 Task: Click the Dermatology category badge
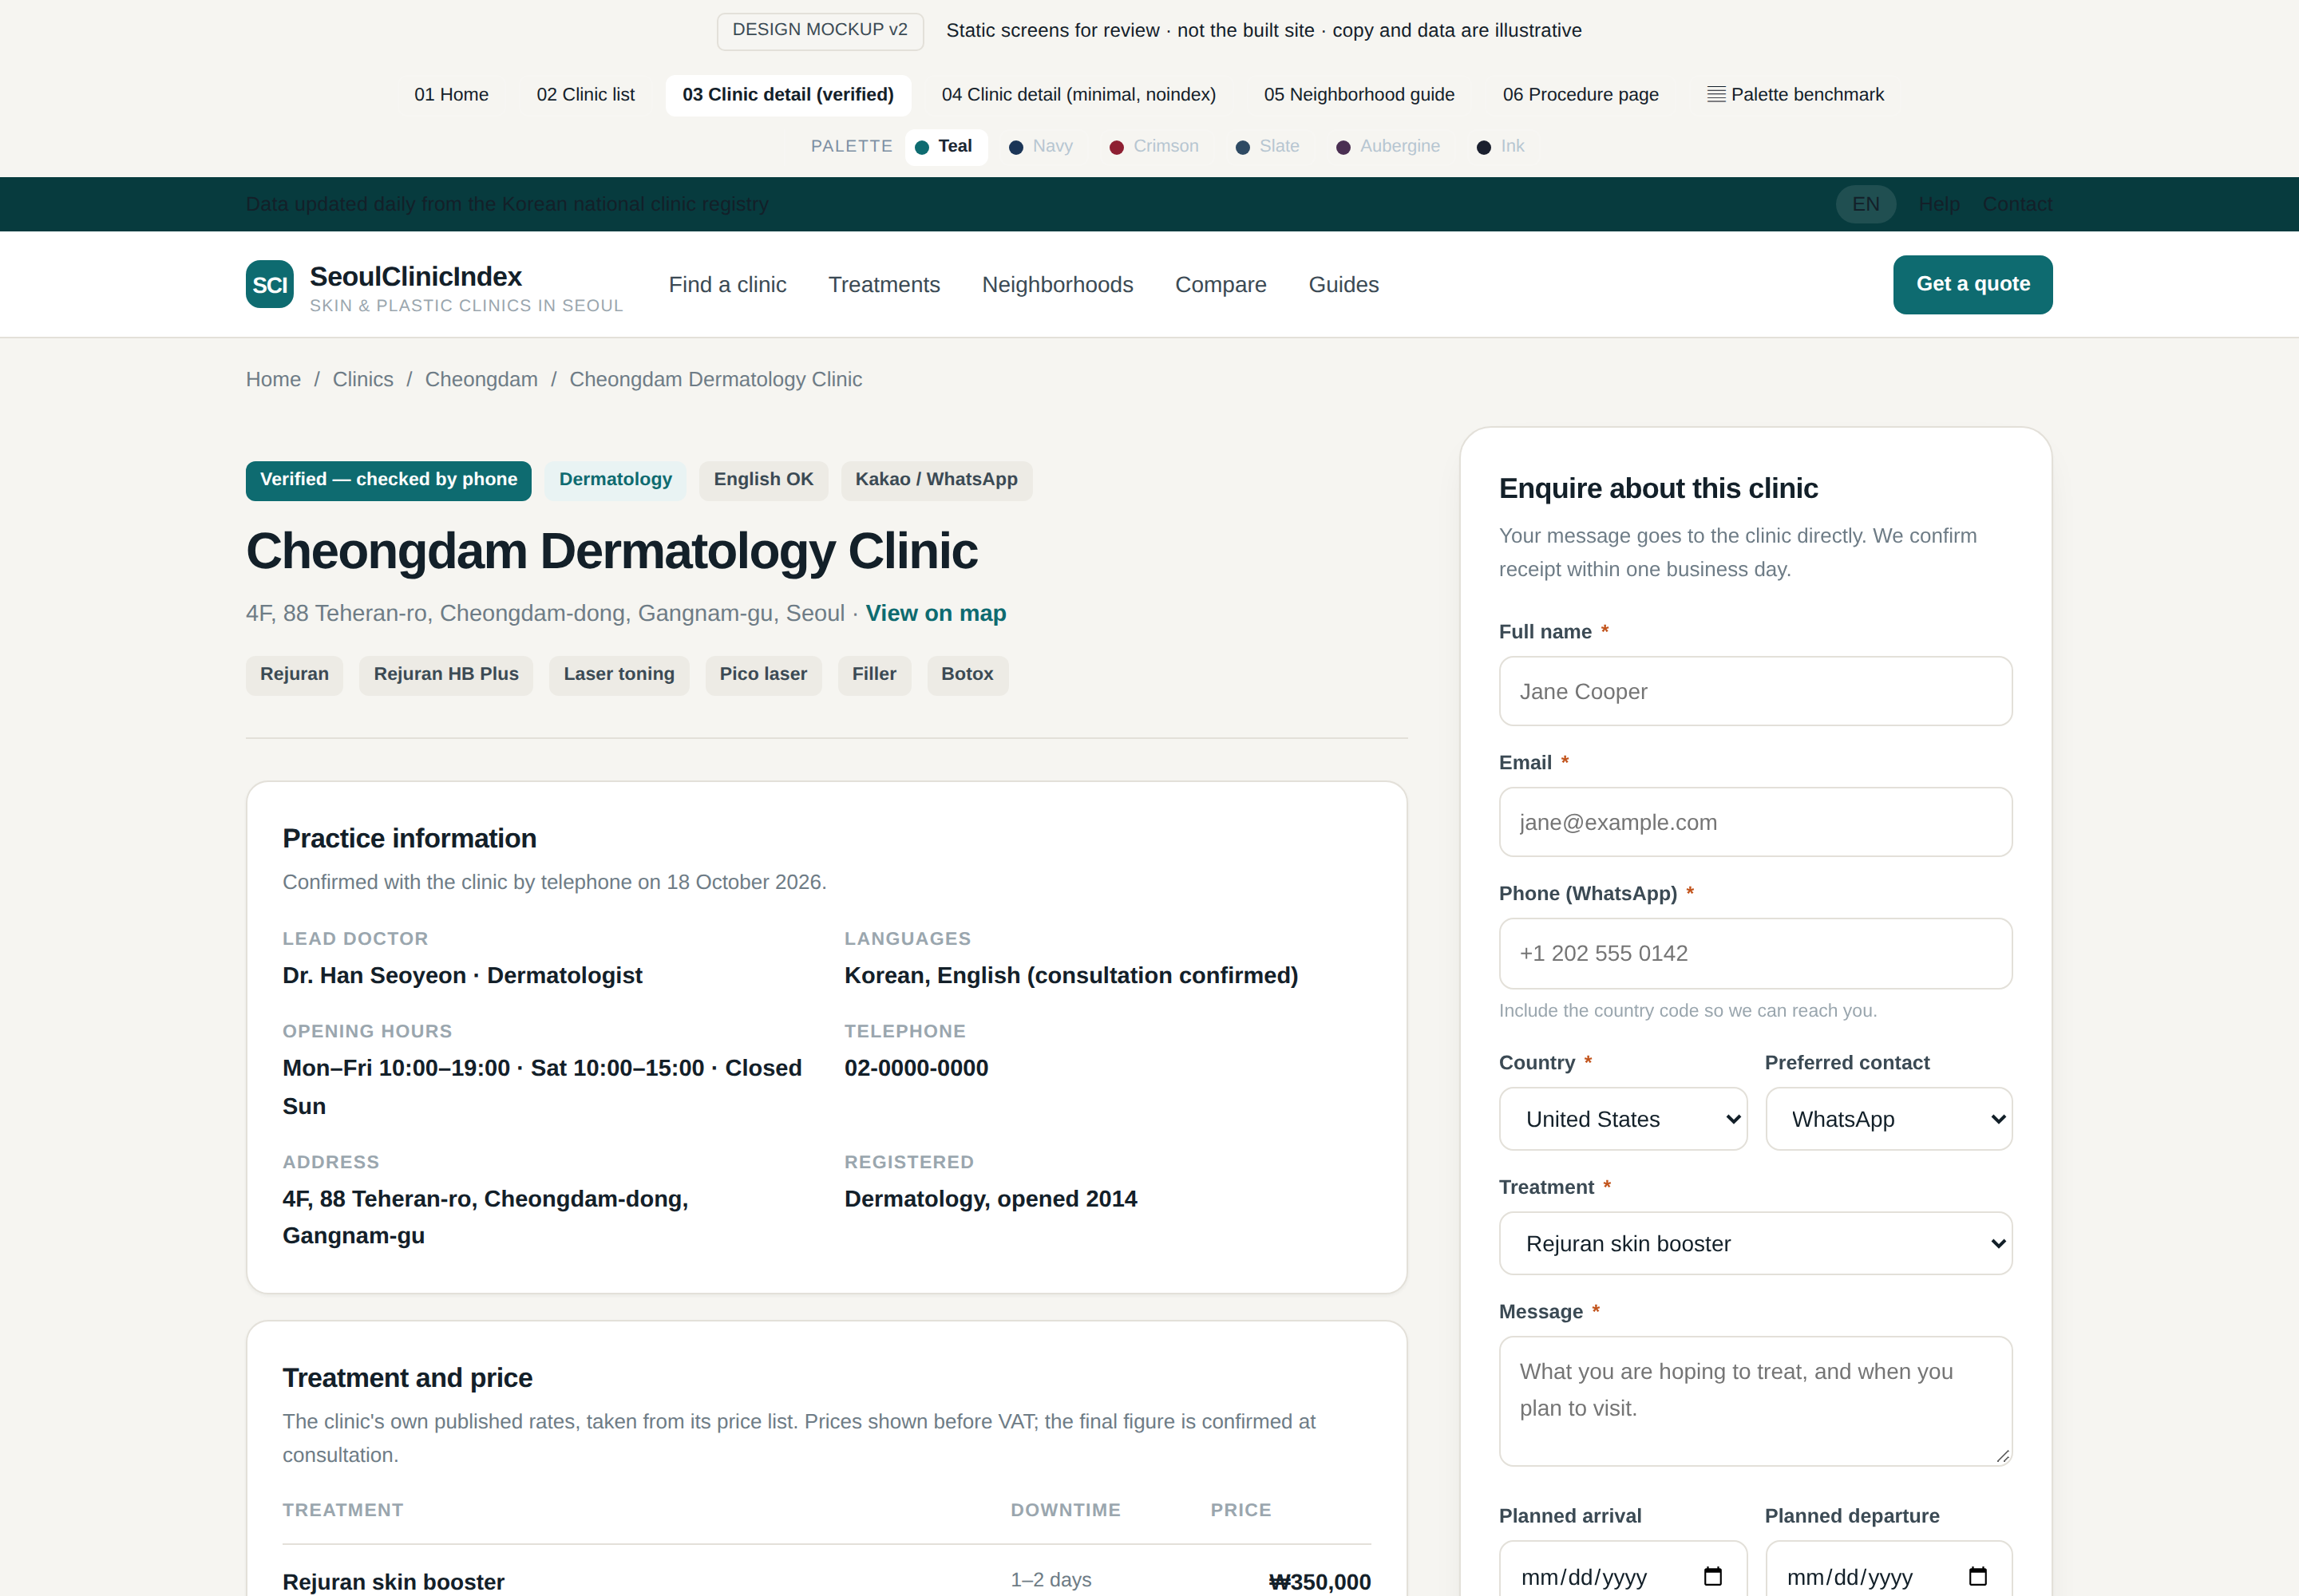[615, 480]
